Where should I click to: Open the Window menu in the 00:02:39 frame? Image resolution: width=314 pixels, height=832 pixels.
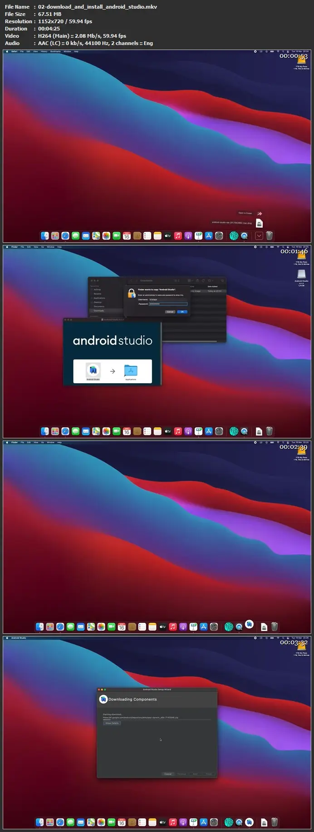[x=50, y=442]
